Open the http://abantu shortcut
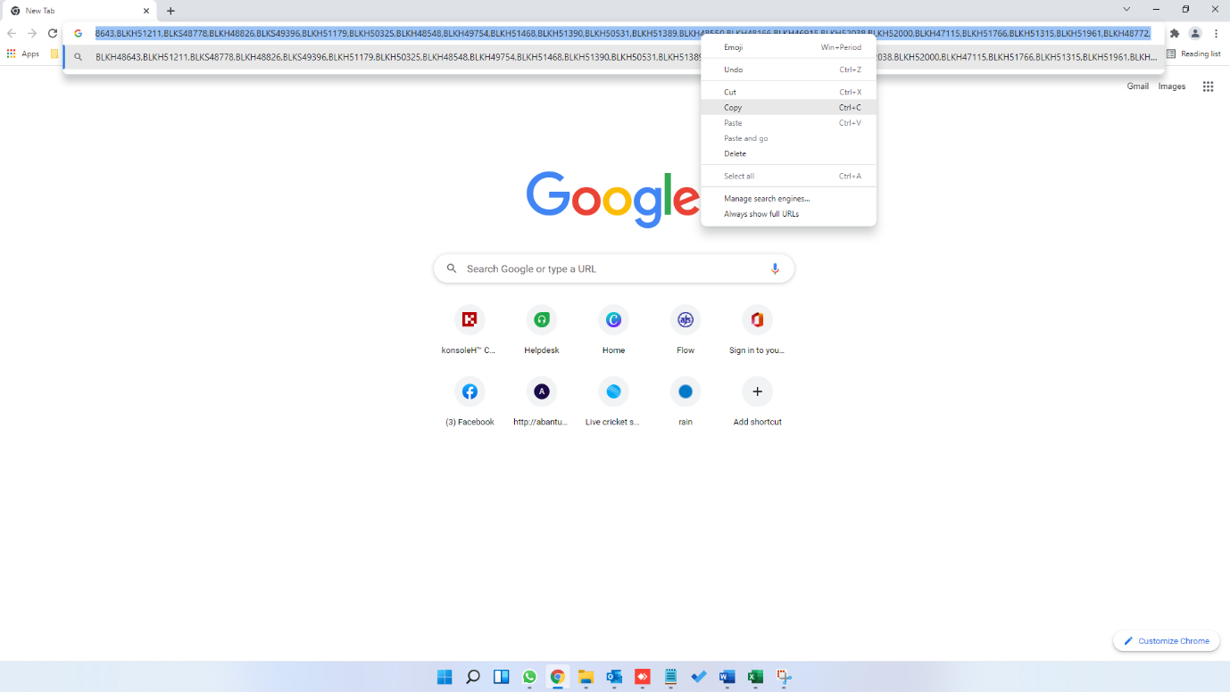 [x=541, y=402]
